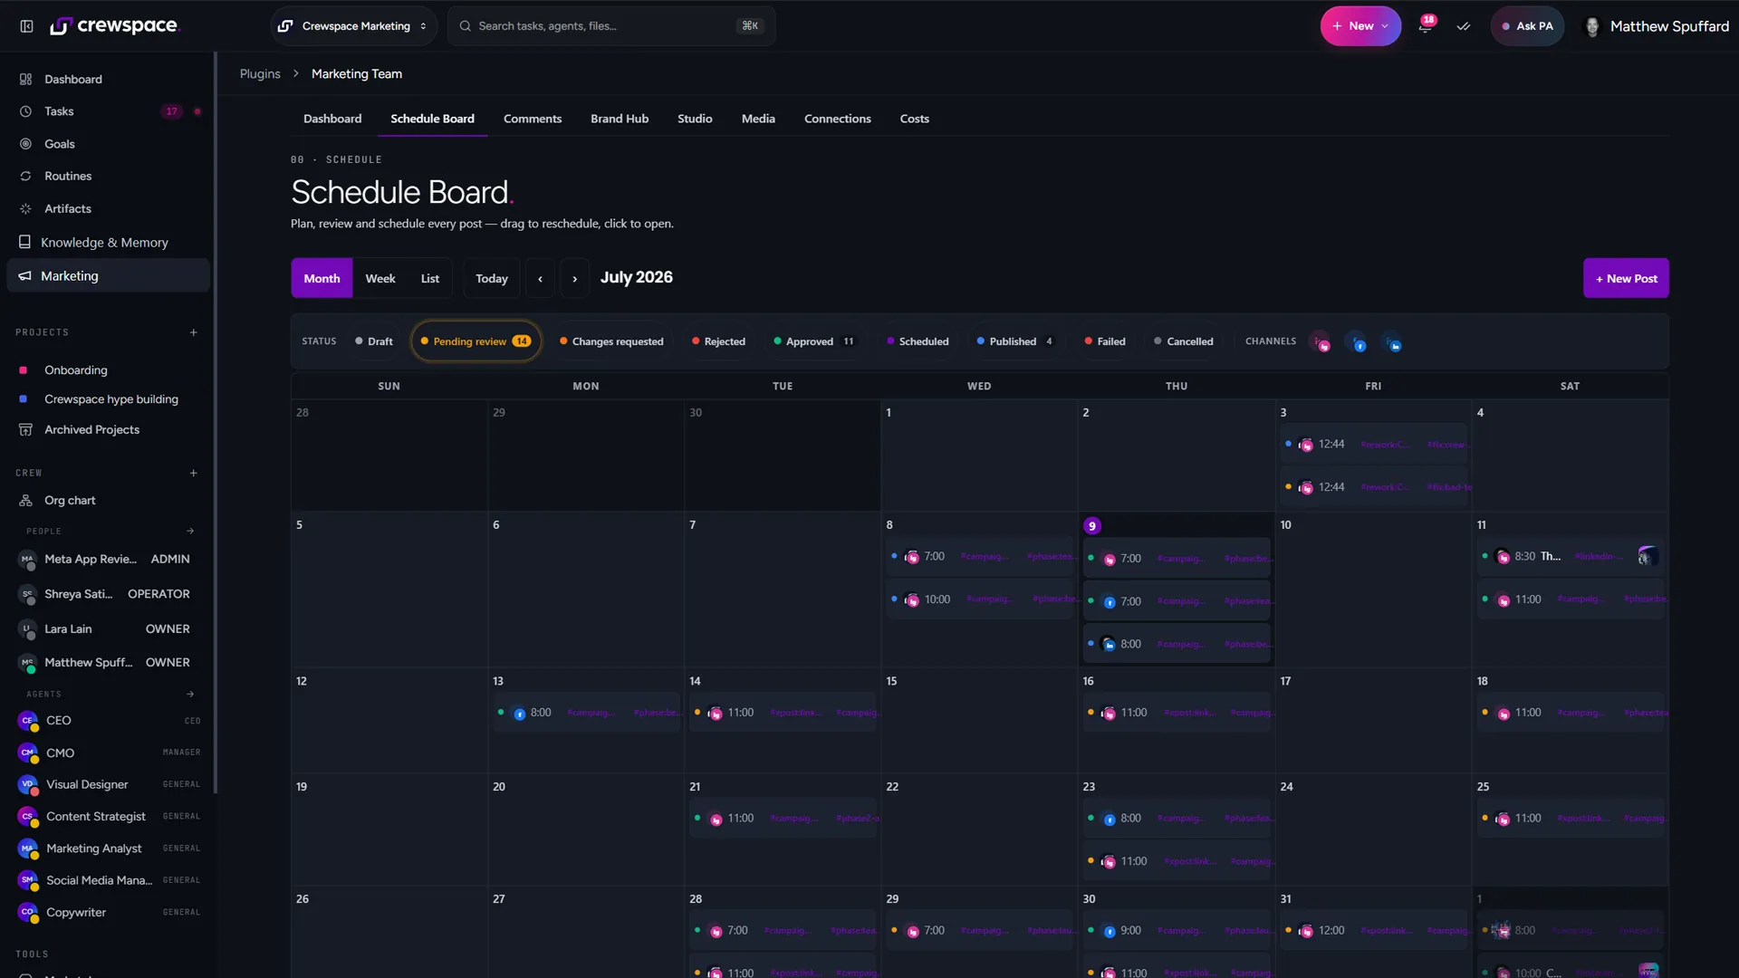Collapse the sidebar with the panel icon

[26, 26]
